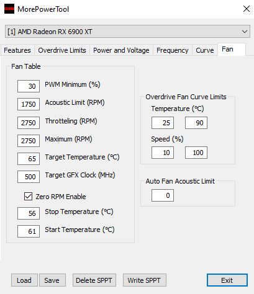Click the Exit button
The width and height of the screenshot is (254, 294).
(227, 280)
